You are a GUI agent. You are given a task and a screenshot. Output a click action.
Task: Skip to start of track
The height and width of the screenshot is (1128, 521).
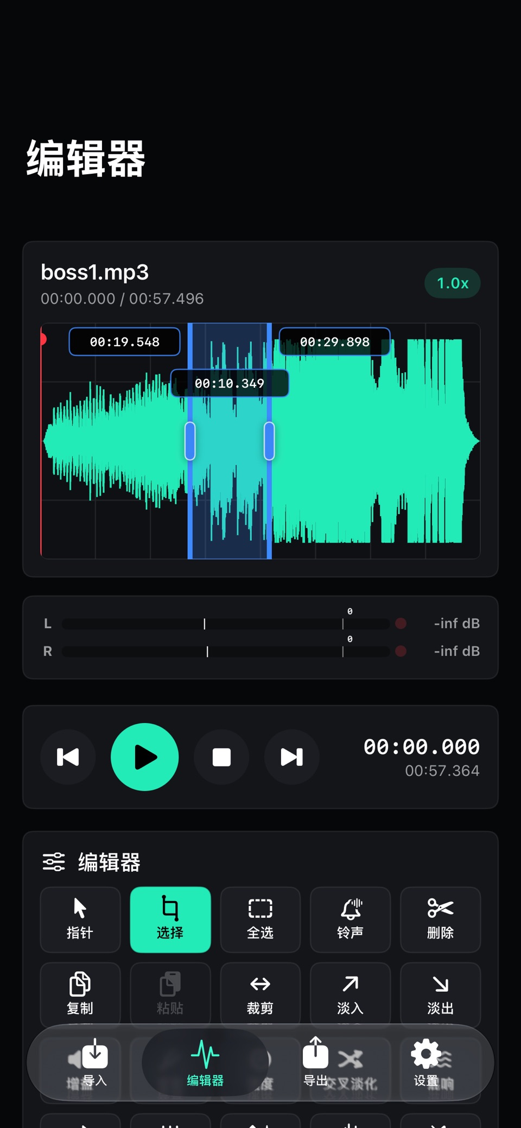(x=68, y=757)
